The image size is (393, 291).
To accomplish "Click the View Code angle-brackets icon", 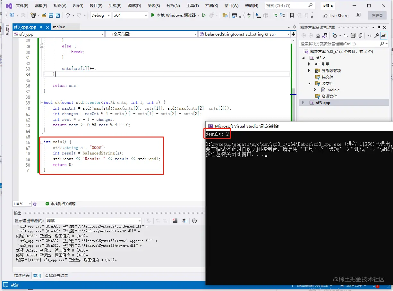I will [369, 35].
